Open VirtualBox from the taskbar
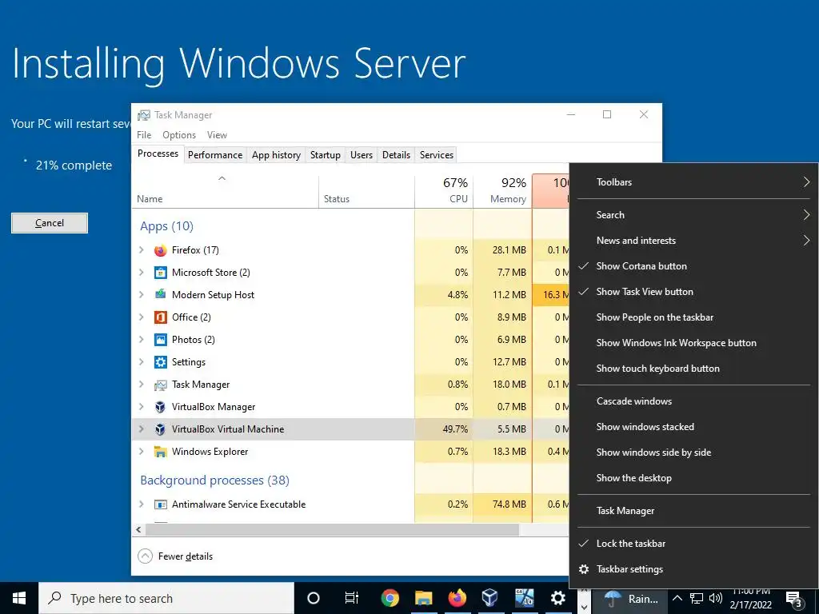The image size is (819, 614). pyautogui.click(x=490, y=598)
